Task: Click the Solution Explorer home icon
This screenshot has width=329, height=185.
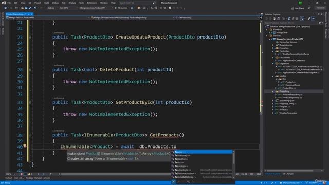Action: pyautogui.click(x=274, y=18)
